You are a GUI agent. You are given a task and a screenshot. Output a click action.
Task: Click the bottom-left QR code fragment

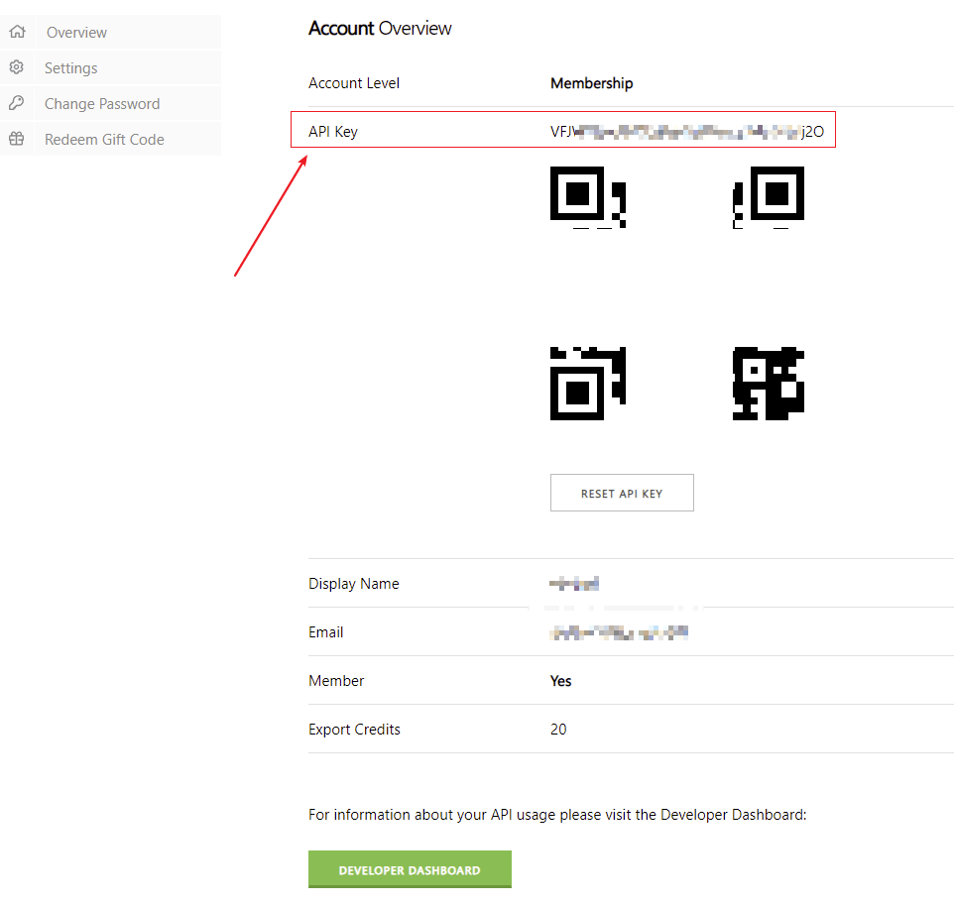[588, 383]
